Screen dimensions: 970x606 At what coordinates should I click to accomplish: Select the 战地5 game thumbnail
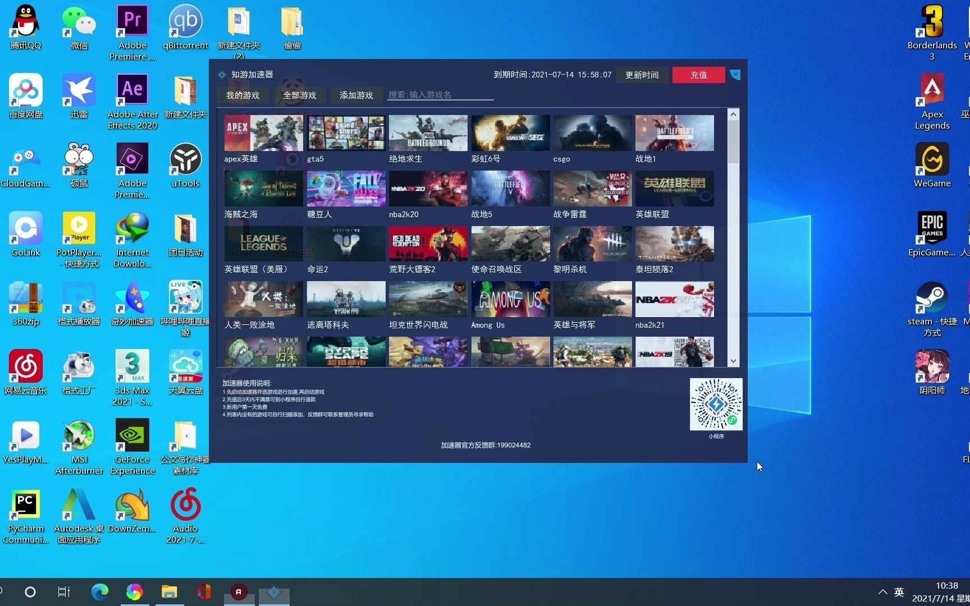pos(510,189)
